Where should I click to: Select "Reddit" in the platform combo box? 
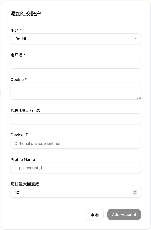coord(76,39)
